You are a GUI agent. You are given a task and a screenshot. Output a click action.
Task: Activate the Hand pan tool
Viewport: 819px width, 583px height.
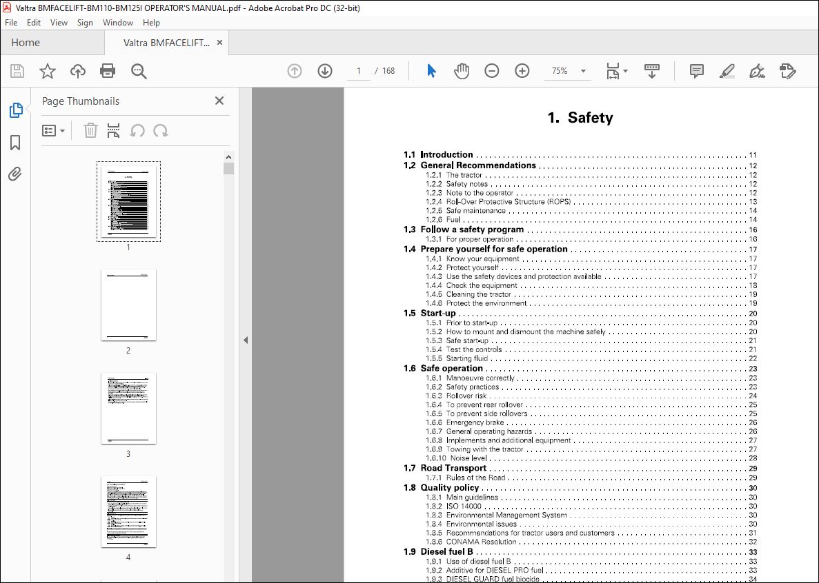click(x=461, y=71)
